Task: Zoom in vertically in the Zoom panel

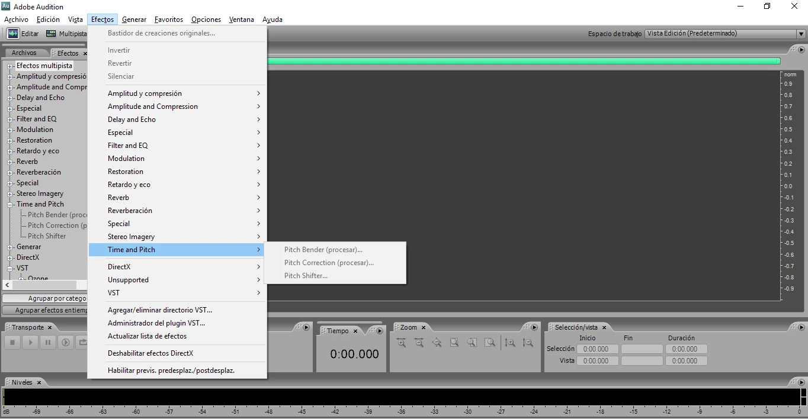Action: (x=510, y=342)
